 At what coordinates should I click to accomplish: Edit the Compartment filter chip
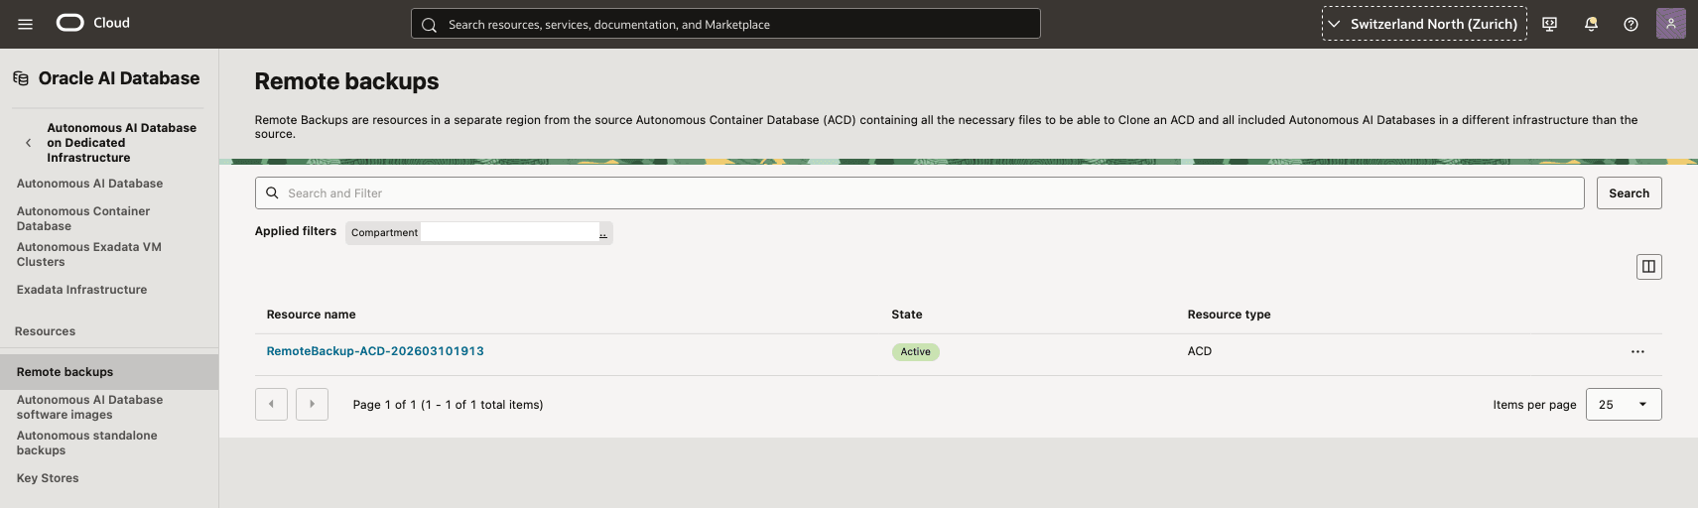(479, 232)
